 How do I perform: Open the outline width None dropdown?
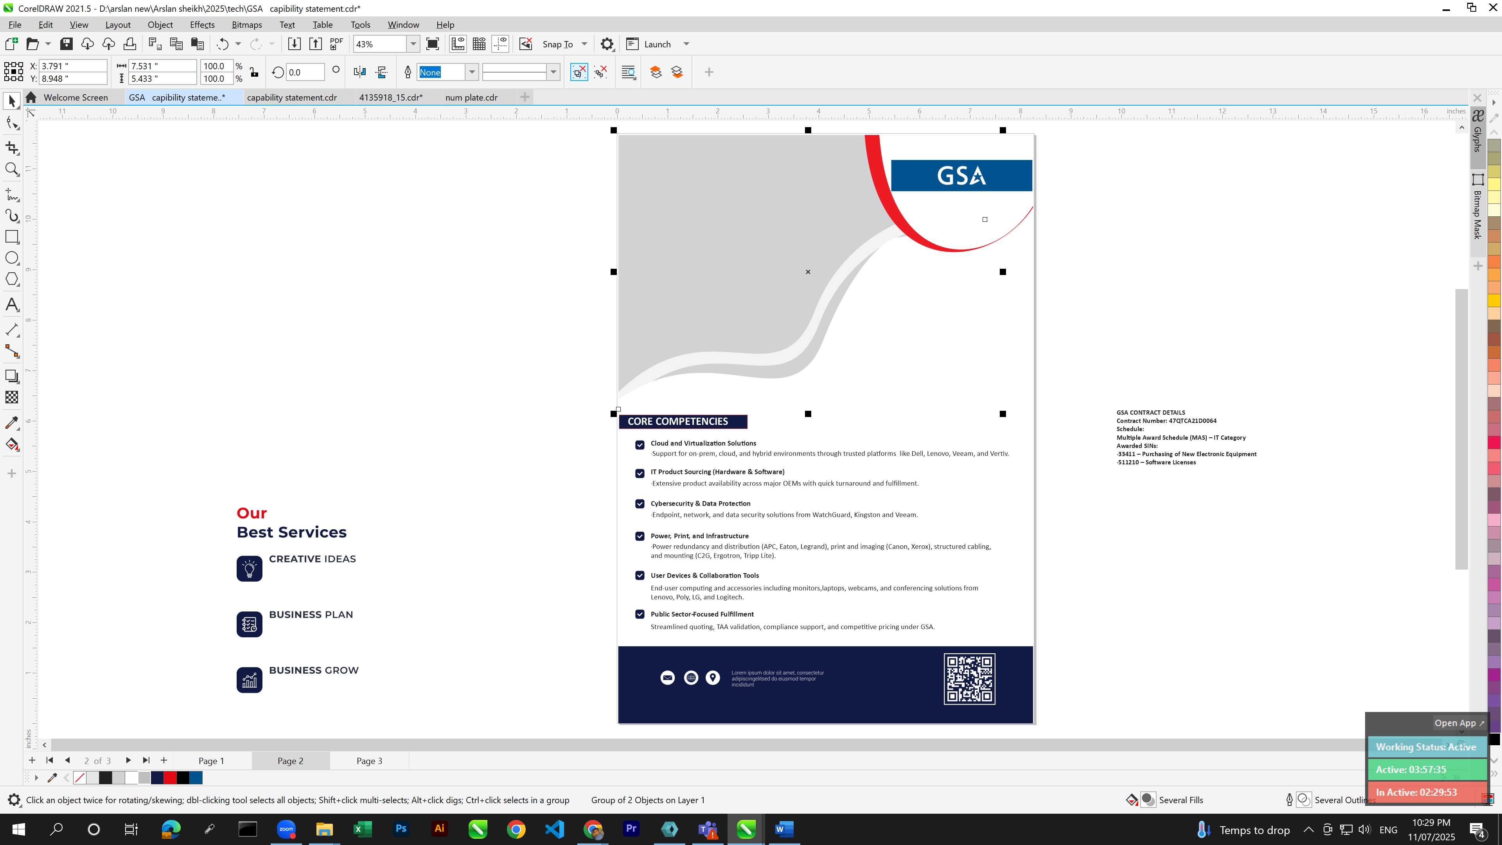coord(472,72)
